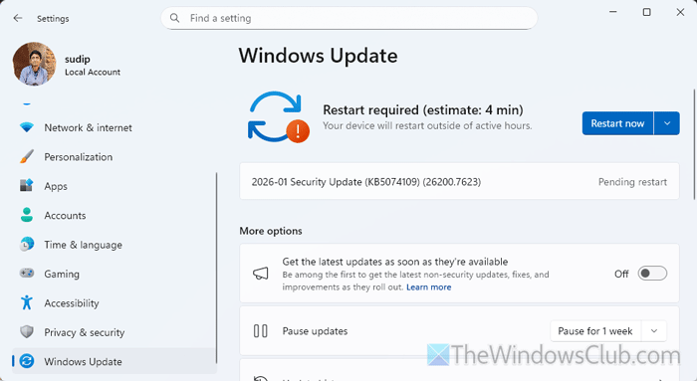This screenshot has height=381, width=697.
Task: Click the Restart now button
Action: tap(618, 123)
